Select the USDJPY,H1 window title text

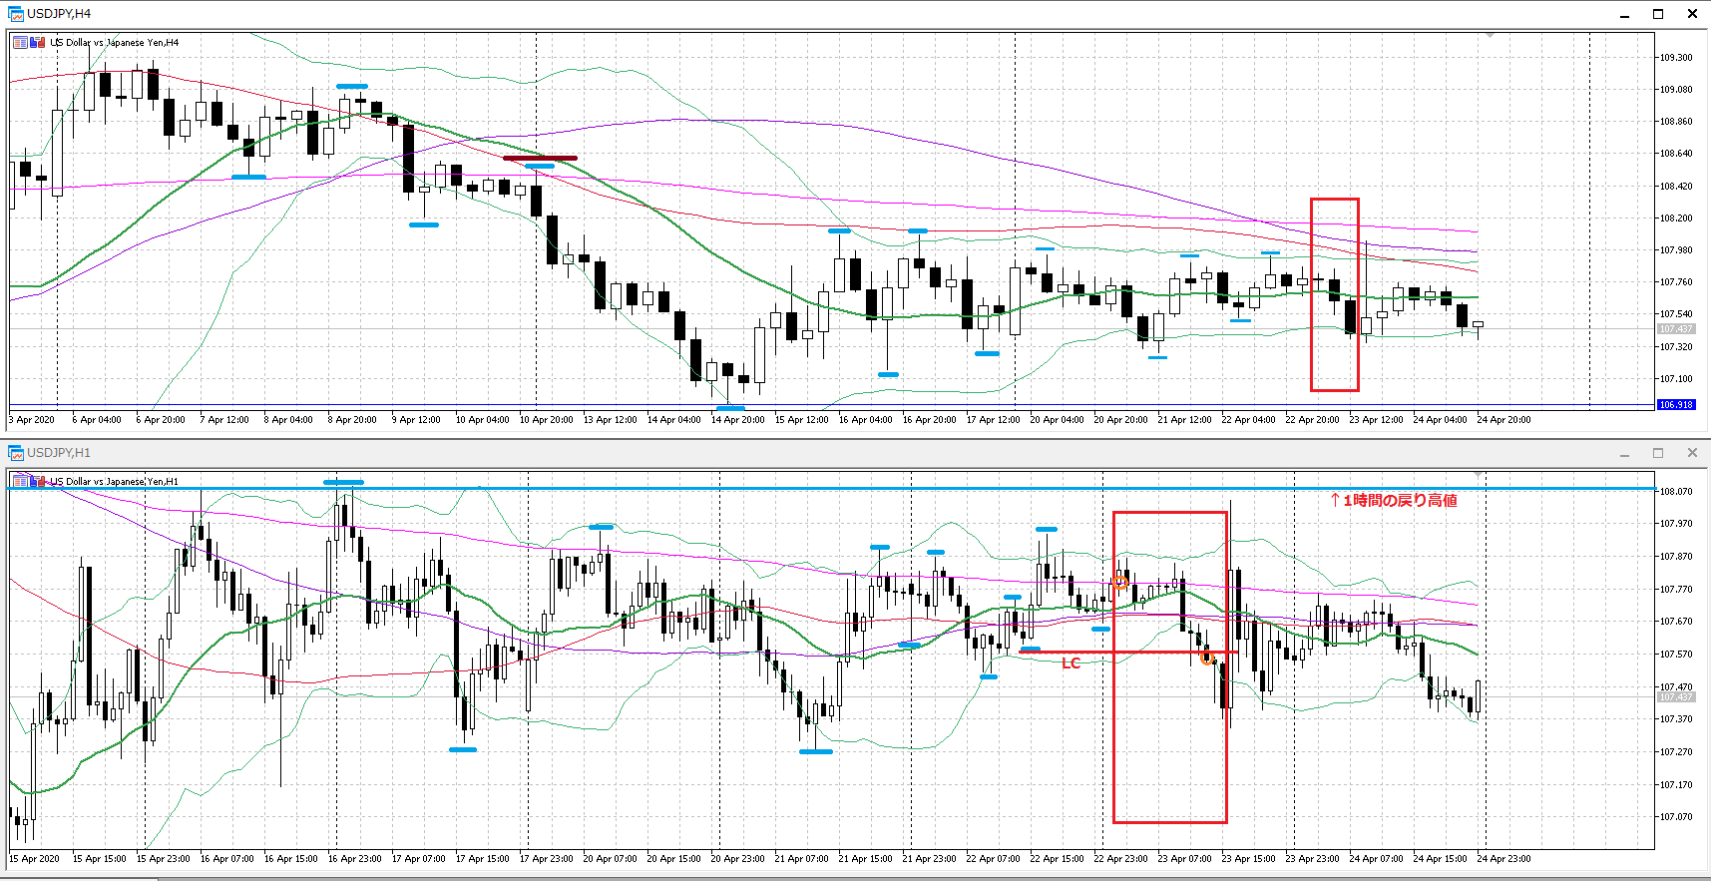(x=59, y=453)
